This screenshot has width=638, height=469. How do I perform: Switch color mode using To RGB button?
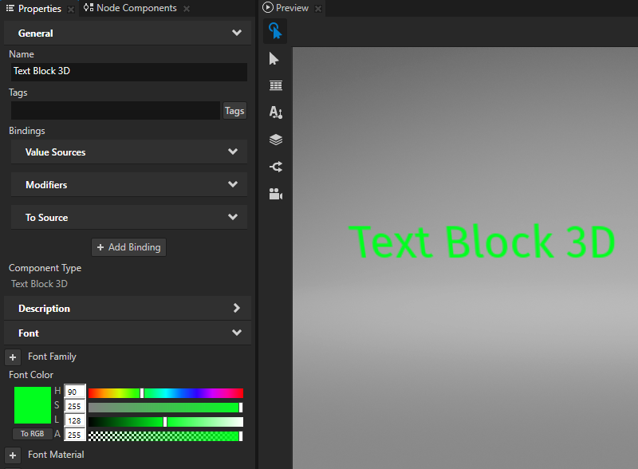coord(32,433)
